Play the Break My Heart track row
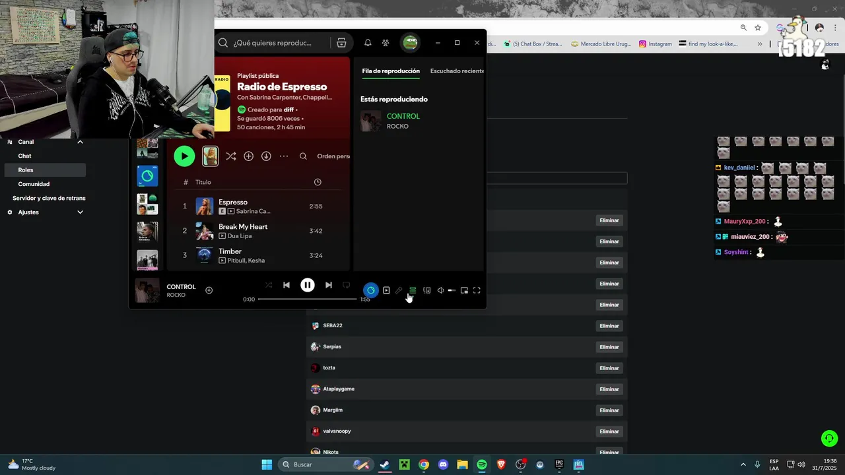Image resolution: width=845 pixels, height=475 pixels. click(258, 231)
